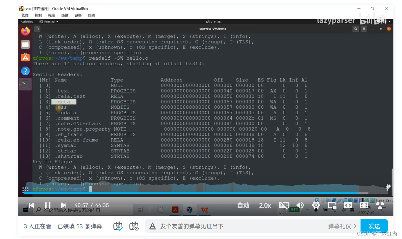Screen dimensions: 402x239
Task: Send the danmaku with 发送 button
Action: click(374, 226)
